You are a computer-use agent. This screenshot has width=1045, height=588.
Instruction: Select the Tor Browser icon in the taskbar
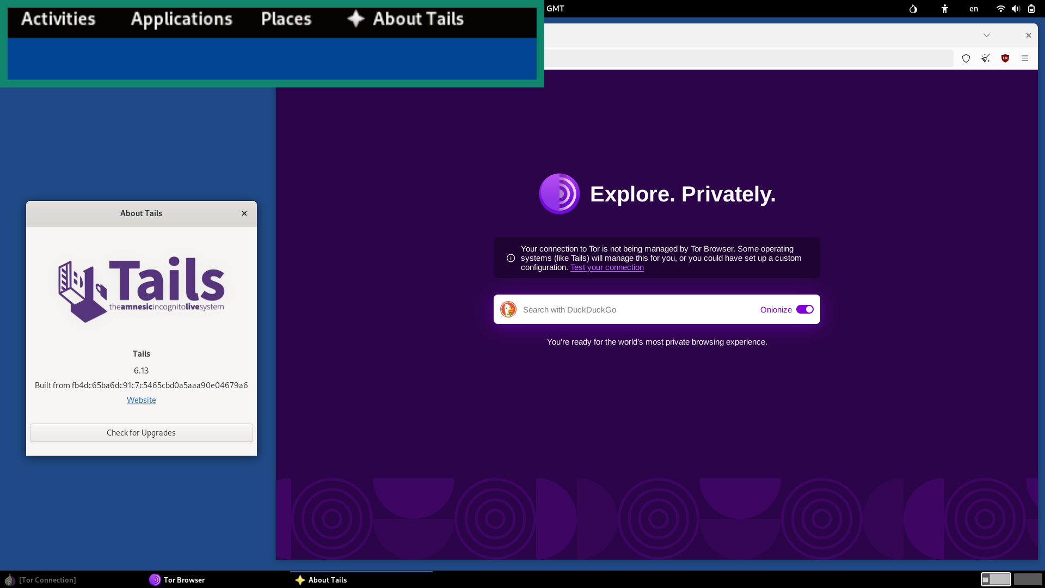point(155,580)
